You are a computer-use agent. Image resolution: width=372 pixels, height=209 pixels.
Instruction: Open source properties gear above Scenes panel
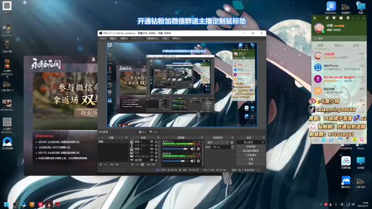tap(143, 132)
